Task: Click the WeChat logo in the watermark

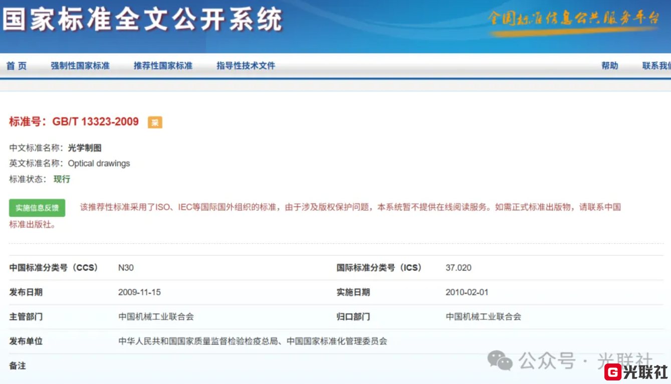Action: point(500,360)
